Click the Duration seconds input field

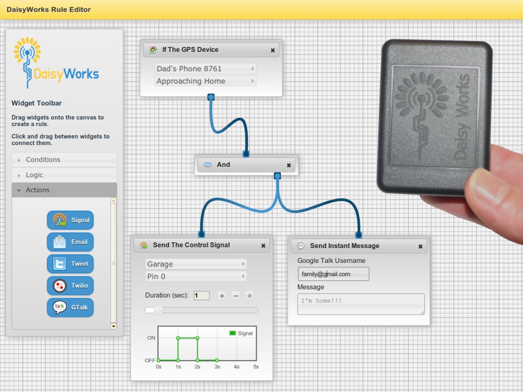coord(201,296)
